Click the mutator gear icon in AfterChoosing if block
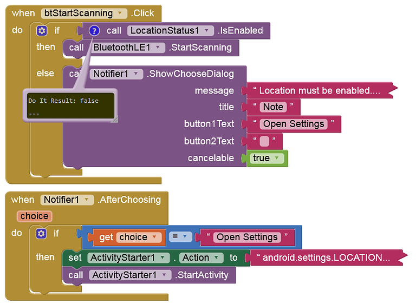The width and height of the screenshot is (416, 304). [x=41, y=234]
